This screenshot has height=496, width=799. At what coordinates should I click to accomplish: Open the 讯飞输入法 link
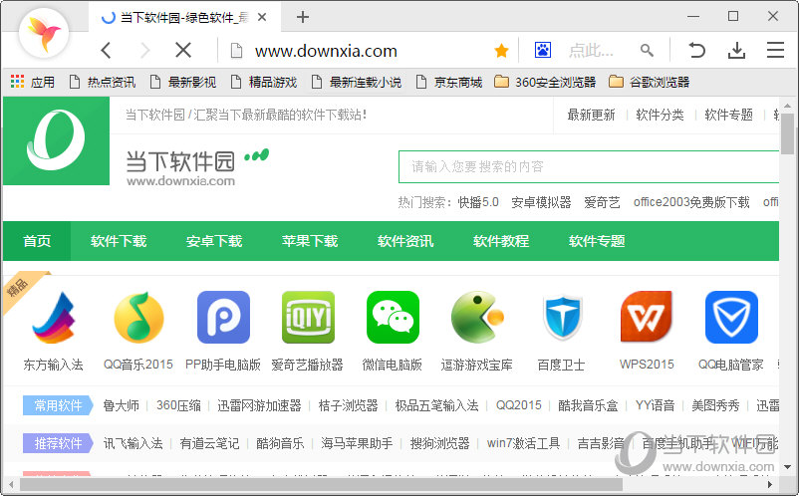pyautogui.click(x=133, y=443)
